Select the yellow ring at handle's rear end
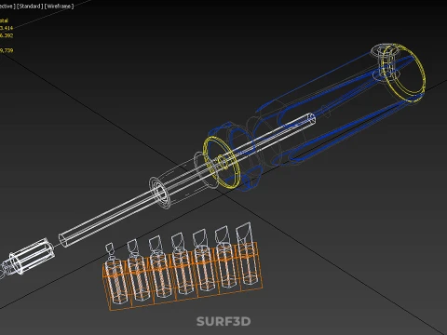 click(x=403, y=73)
